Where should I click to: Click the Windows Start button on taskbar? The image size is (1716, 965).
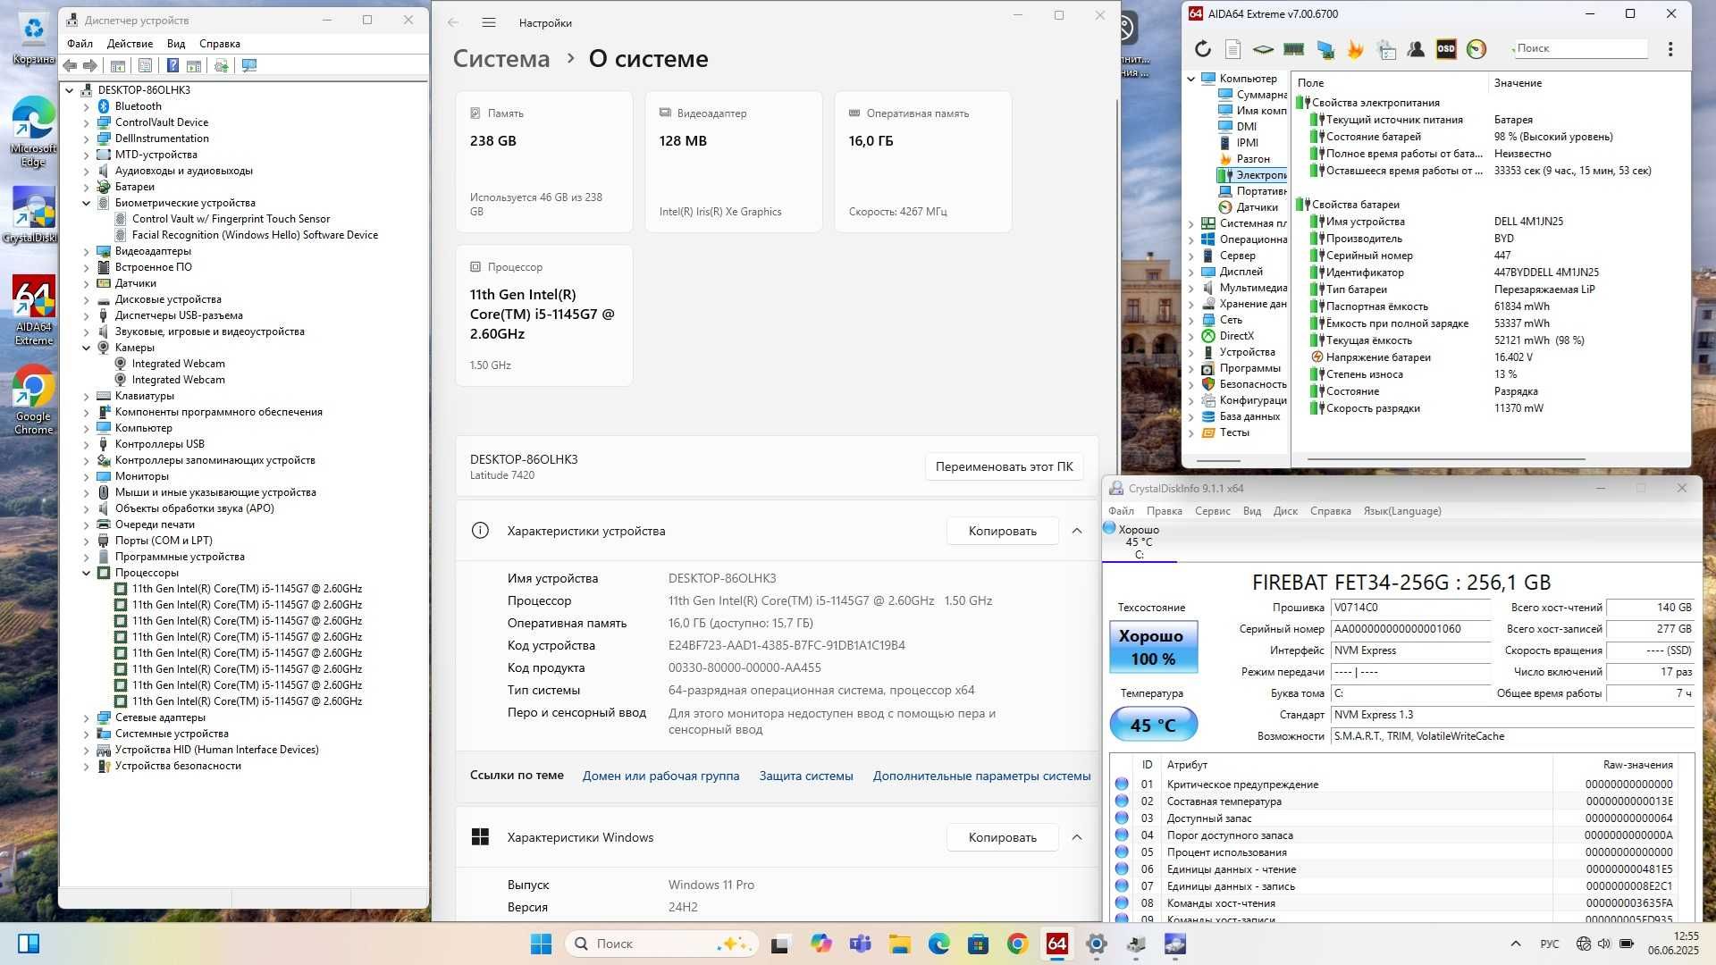pyautogui.click(x=541, y=944)
